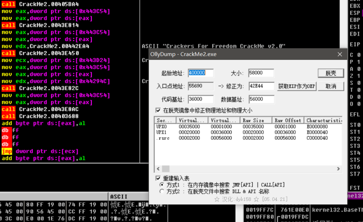The width and height of the screenshot is (363, 222).
Task: Click the section list right scroll arrow
Action: [338, 169]
